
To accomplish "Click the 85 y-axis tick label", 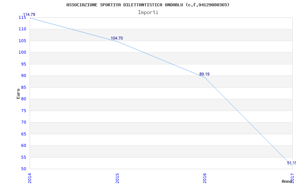I will (23, 87).
